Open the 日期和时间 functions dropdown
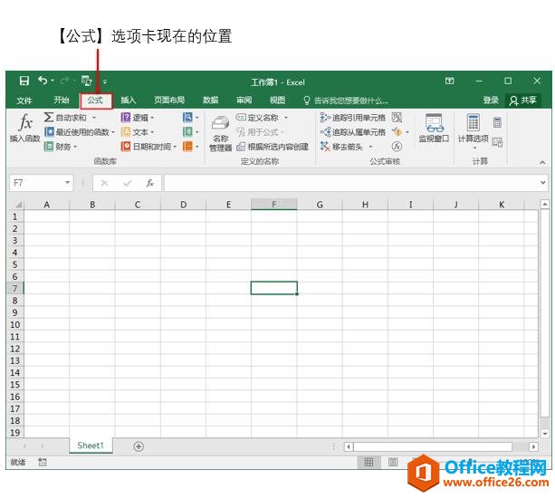The height and width of the screenshot is (498, 555). (x=148, y=146)
